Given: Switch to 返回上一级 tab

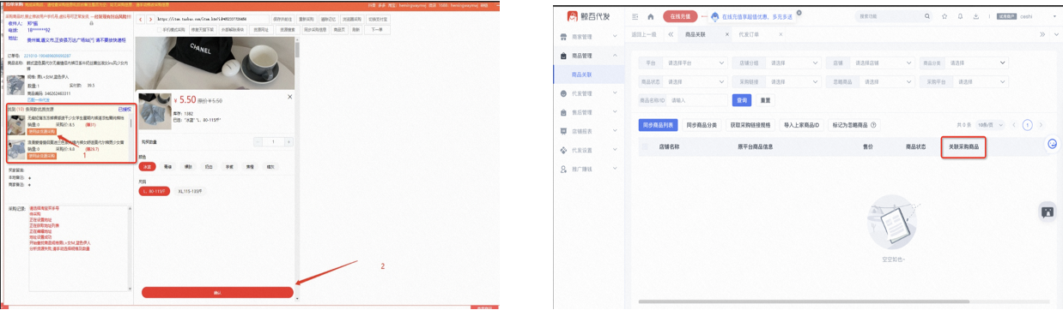Looking at the screenshot, I should tap(644, 34).
